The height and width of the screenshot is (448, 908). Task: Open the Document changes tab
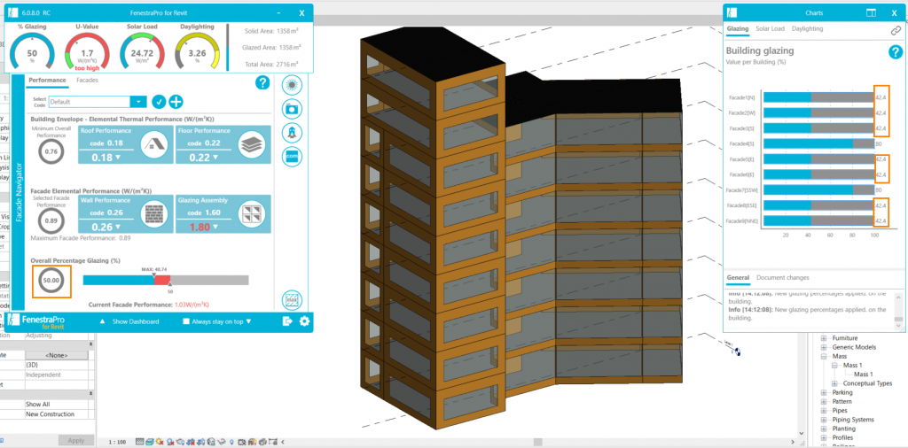[x=782, y=278]
